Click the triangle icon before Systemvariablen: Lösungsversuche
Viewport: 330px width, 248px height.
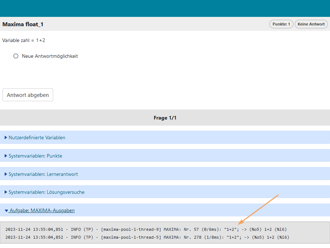6,192
